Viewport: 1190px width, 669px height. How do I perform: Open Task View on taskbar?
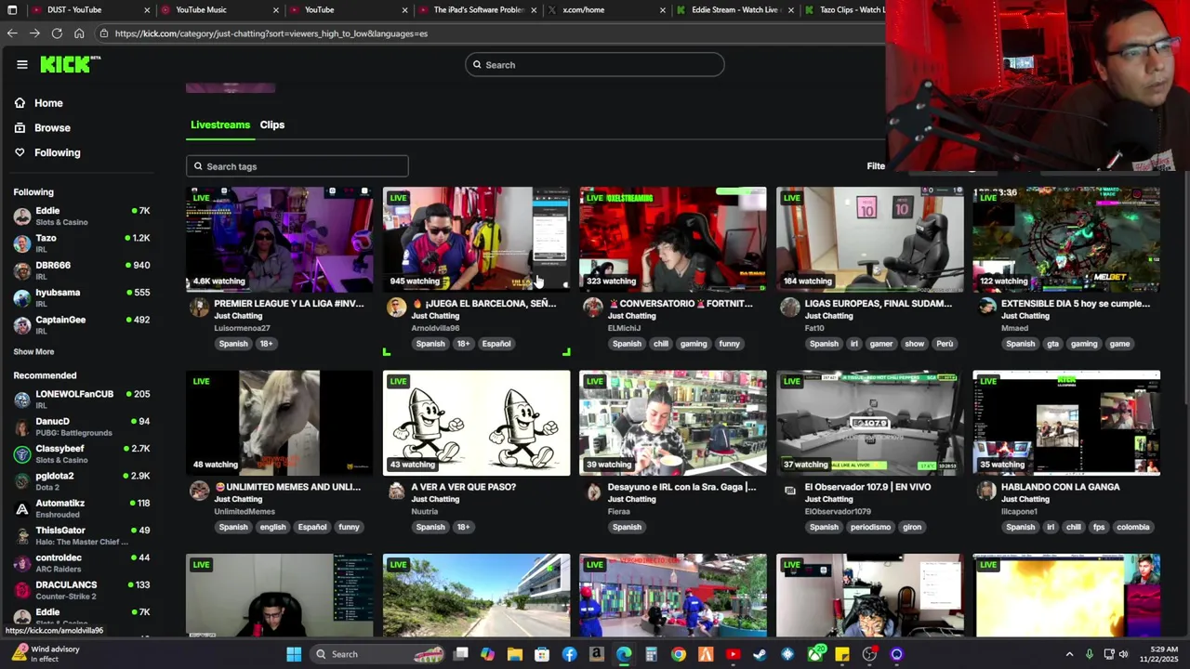pyautogui.click(x=461, y=654)
